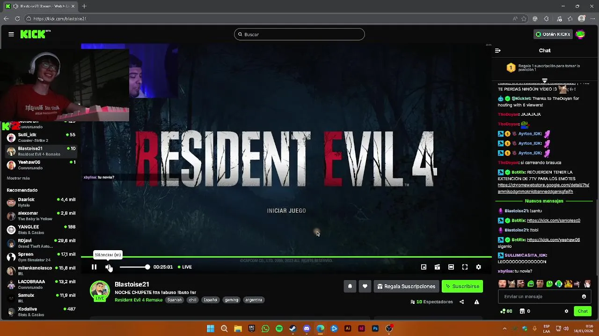The width and height of the screenshot is (599, 336).
Task: Open a new browser tab
Action: pos(84,6)
